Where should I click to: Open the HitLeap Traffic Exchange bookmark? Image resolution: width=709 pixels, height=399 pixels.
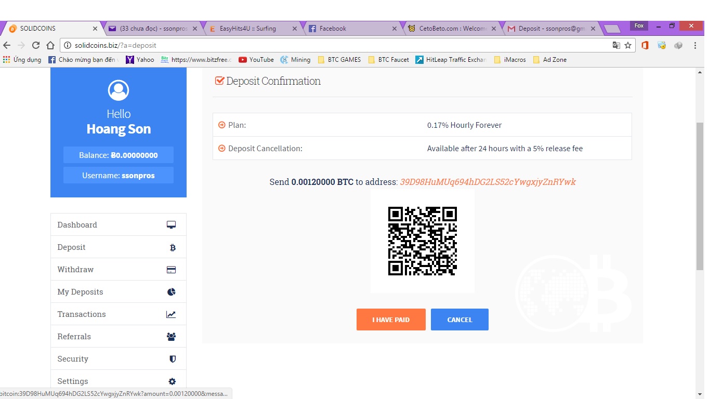451,60
